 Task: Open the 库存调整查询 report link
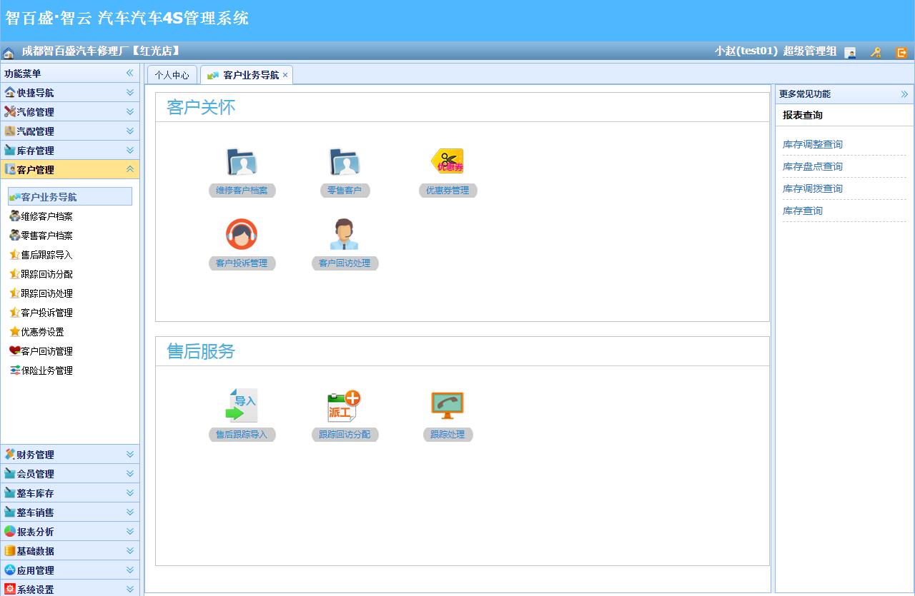813,144
